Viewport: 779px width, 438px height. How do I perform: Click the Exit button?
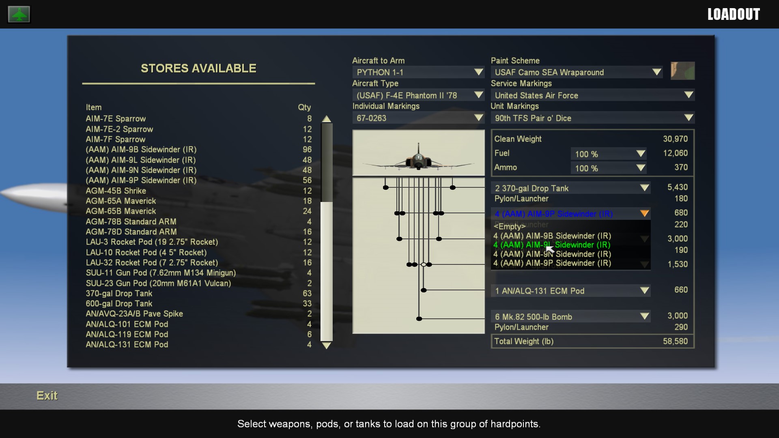pos(47,396)
